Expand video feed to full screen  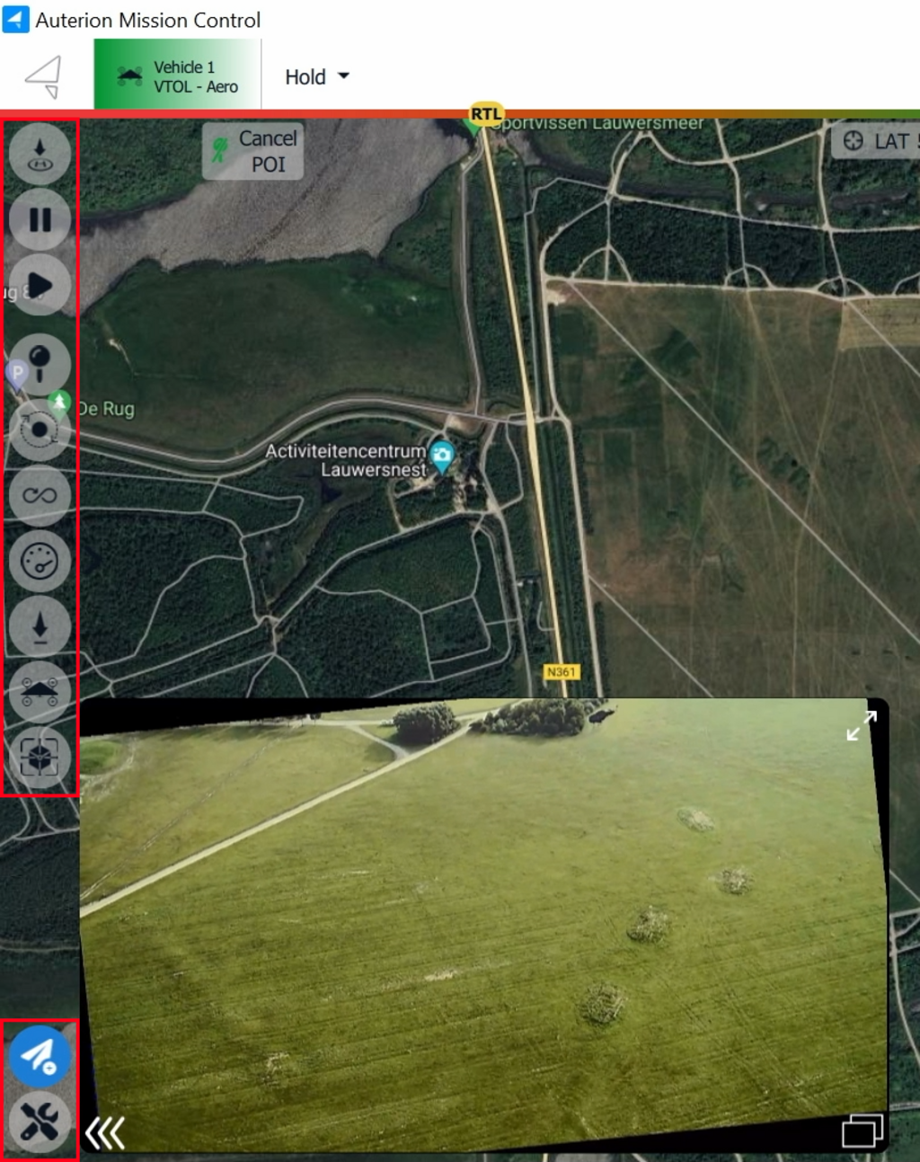pos(861,725)
